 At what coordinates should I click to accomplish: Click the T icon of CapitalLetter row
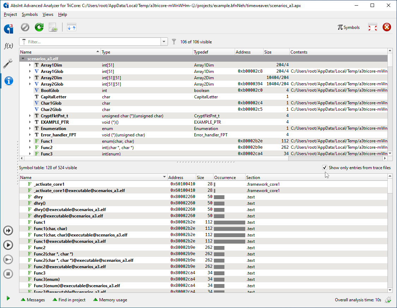[37, 97]
